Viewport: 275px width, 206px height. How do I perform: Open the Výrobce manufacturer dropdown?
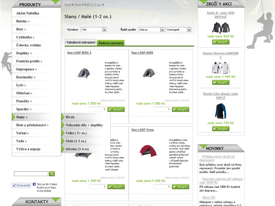[x=93, y=30]
